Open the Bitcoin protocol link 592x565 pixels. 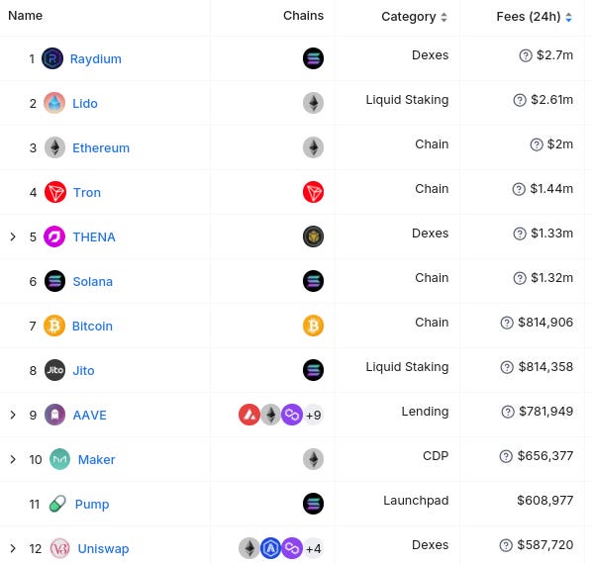[92, 327]
